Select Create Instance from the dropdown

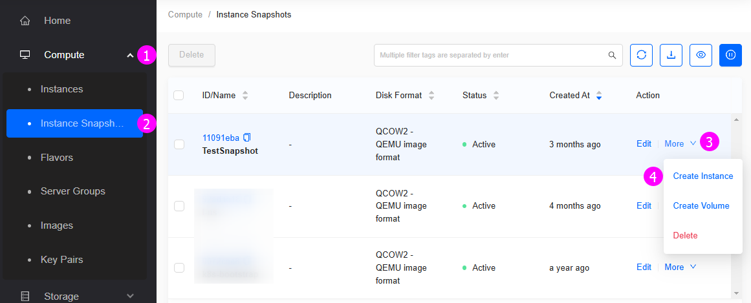click(x=703, y=176)
